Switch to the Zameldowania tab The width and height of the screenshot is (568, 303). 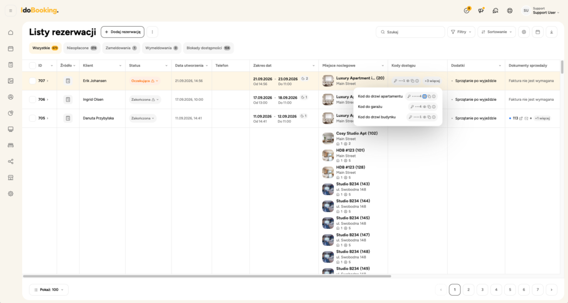tap(121, 48)
